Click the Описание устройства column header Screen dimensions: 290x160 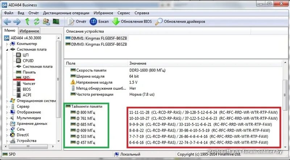tap(157, 31)
